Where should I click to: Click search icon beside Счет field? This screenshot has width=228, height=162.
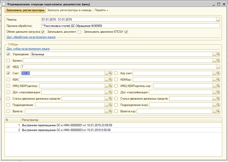pos(110,73)
